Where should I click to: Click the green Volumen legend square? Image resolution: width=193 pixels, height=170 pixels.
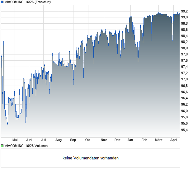pos(2,146)
